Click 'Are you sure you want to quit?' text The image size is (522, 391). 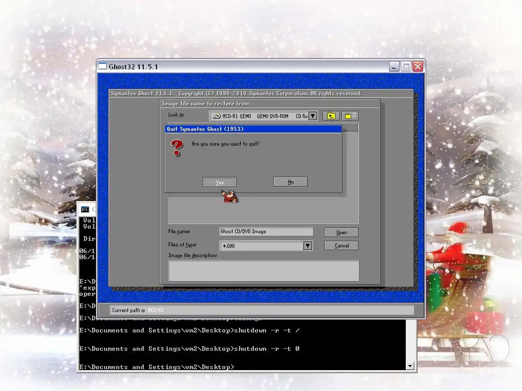(225, 144)
